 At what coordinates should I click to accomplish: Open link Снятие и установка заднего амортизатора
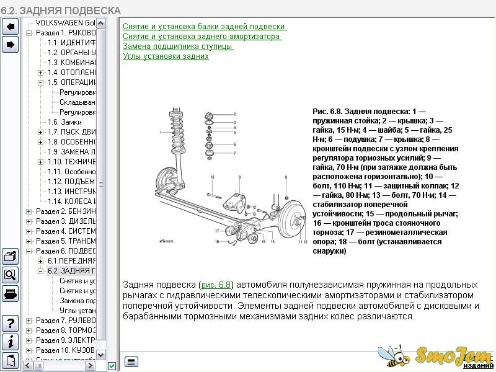[x=202, y=37]
